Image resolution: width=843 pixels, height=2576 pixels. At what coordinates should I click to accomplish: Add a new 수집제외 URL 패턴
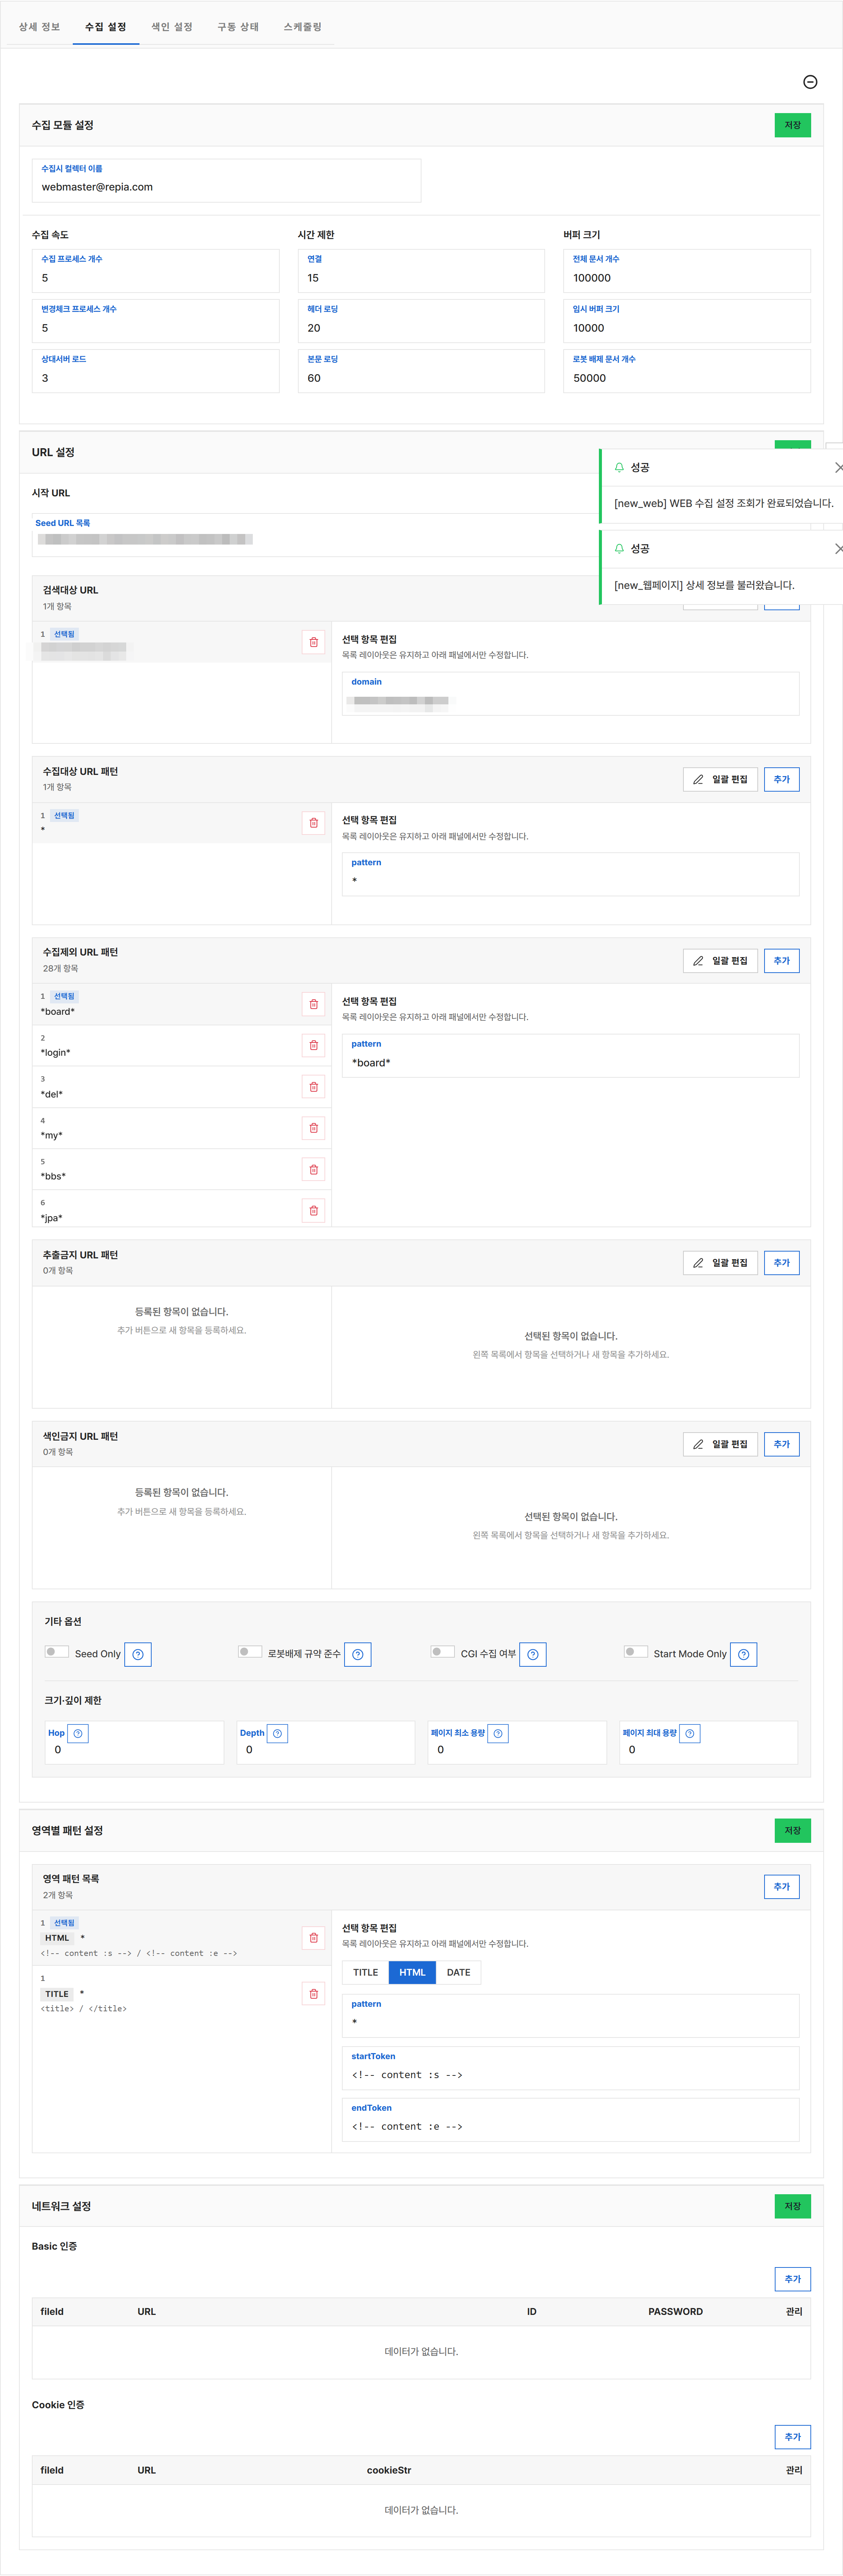[781, 960]
